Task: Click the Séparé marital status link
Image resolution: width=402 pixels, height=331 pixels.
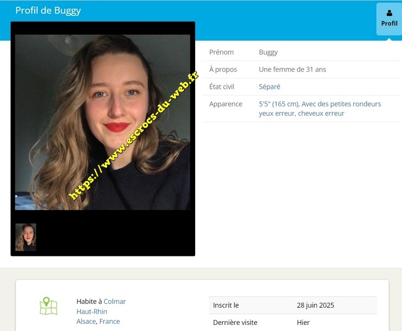Action: (x=270, y=87)
